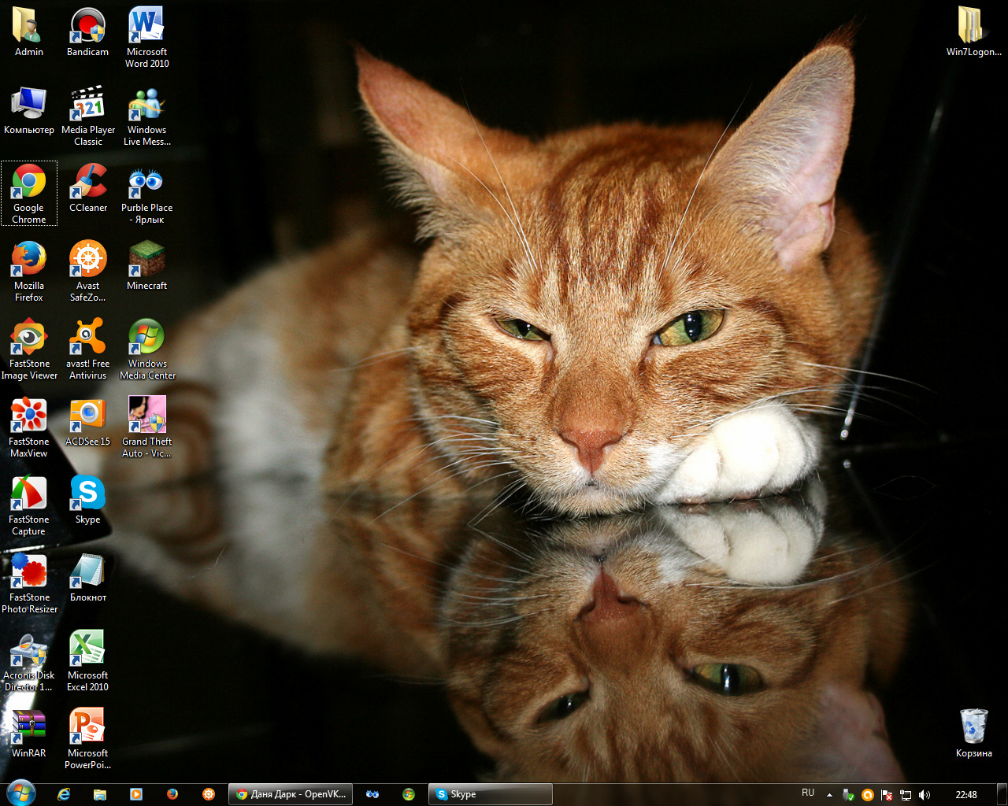Expand the hidden tray icons arrow
The image size is (1008, 806).
[x=829, y=795]
